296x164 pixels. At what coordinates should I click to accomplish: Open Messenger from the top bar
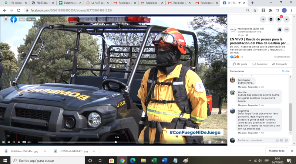(271, 20)
